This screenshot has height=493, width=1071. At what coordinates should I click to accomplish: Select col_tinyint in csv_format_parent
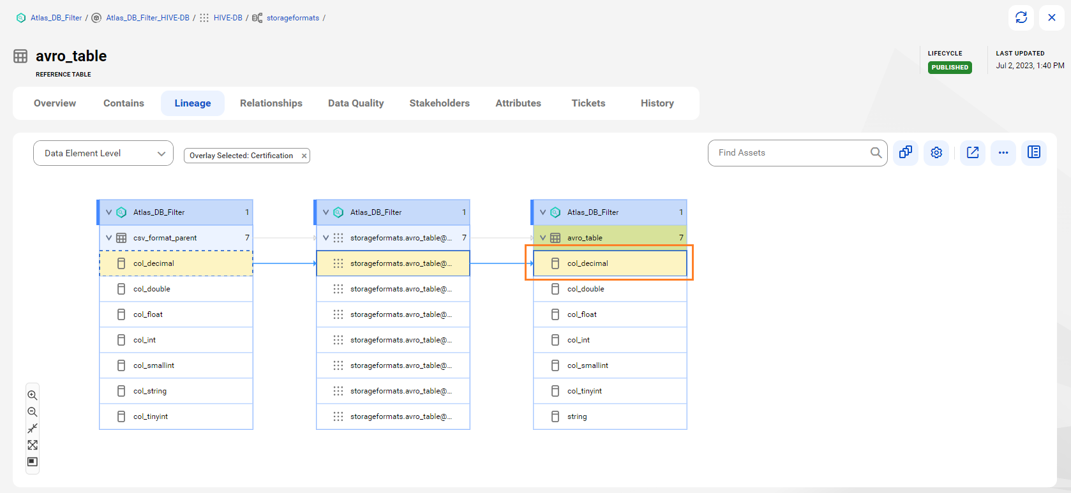(x=176, y=416)
